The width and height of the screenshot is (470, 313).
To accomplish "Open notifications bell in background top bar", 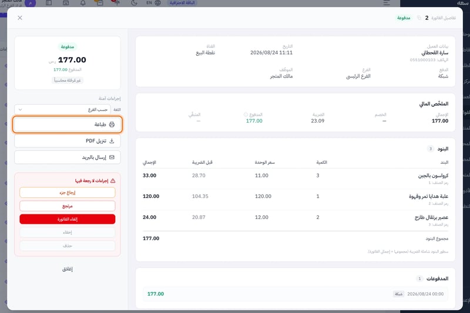I will [x=83, y=3].
